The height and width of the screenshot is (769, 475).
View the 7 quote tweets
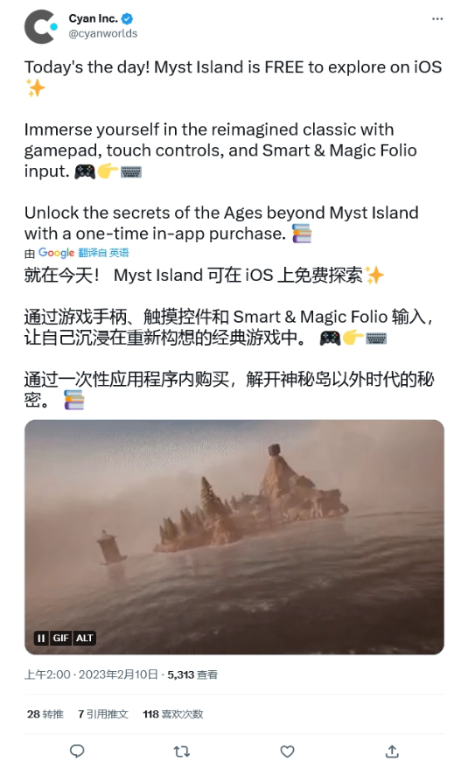click(103, 714)
